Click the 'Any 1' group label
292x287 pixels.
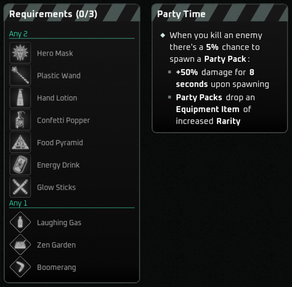pyautogui.click(x=18, y=203)
